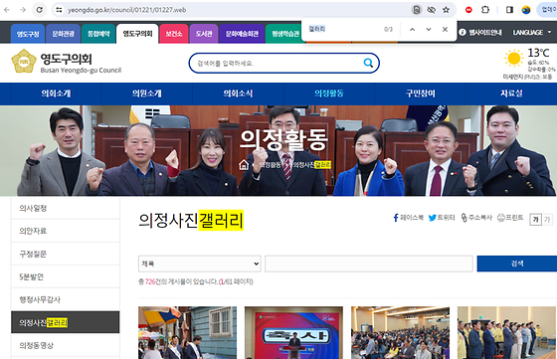557x359 pixels.
Task: Go to previous find result arrow
Action: (x=412, y=30)
